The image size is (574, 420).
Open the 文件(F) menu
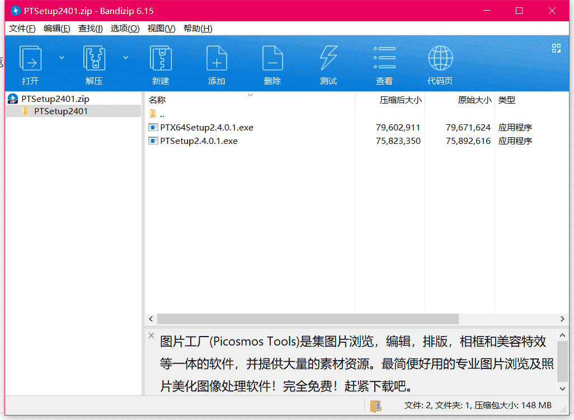(x=22, y=28)
